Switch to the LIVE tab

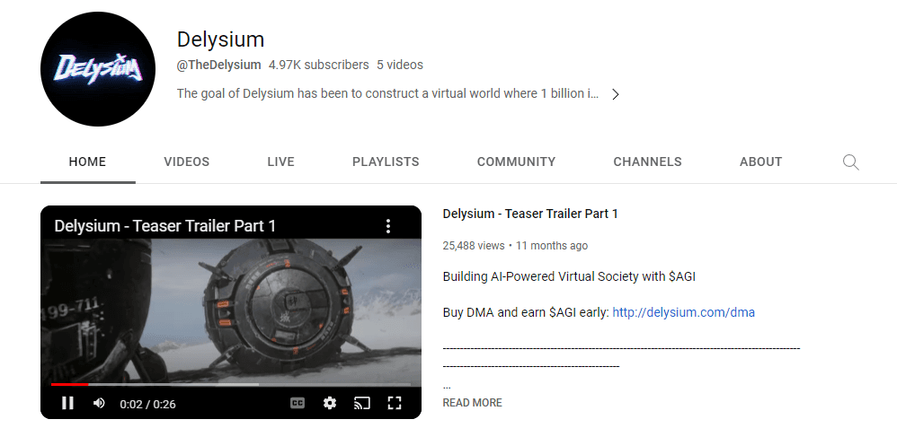(281, 162)
